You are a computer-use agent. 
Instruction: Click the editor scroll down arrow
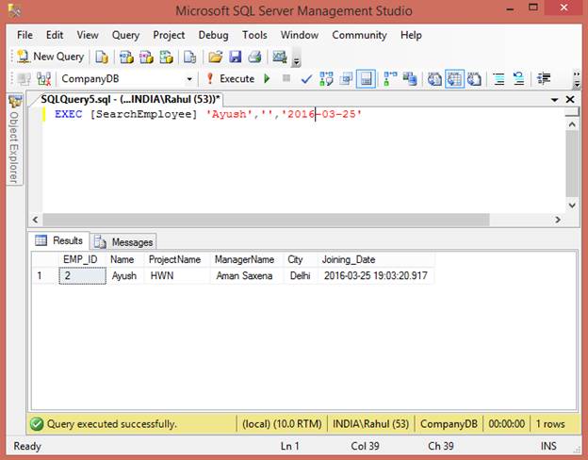coord(572,205)
